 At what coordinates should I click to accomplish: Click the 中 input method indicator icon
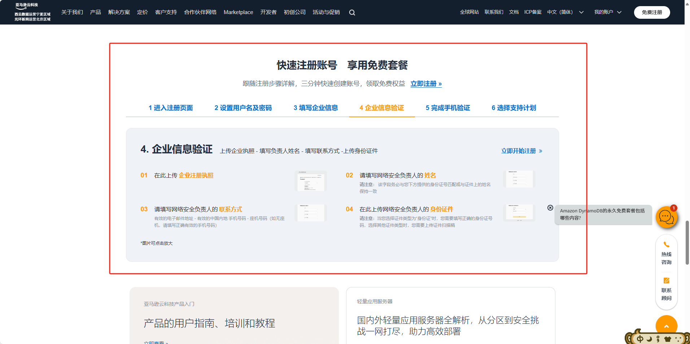(x=640, y=339)
